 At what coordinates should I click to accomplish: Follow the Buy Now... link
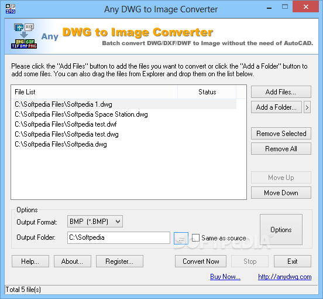(x=225, y=277)
